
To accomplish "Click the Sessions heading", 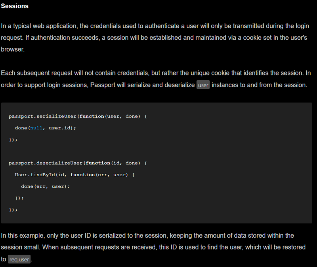I will point(14,6).
